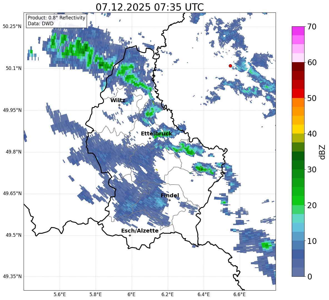Click the yellow colorbar segment at 40

pos(298,129)
